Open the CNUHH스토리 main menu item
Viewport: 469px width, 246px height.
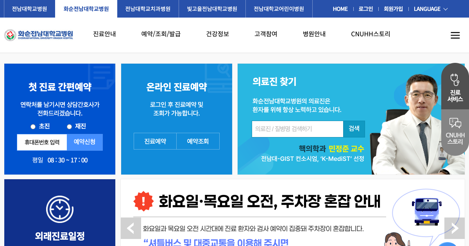[x=371, y=34]
